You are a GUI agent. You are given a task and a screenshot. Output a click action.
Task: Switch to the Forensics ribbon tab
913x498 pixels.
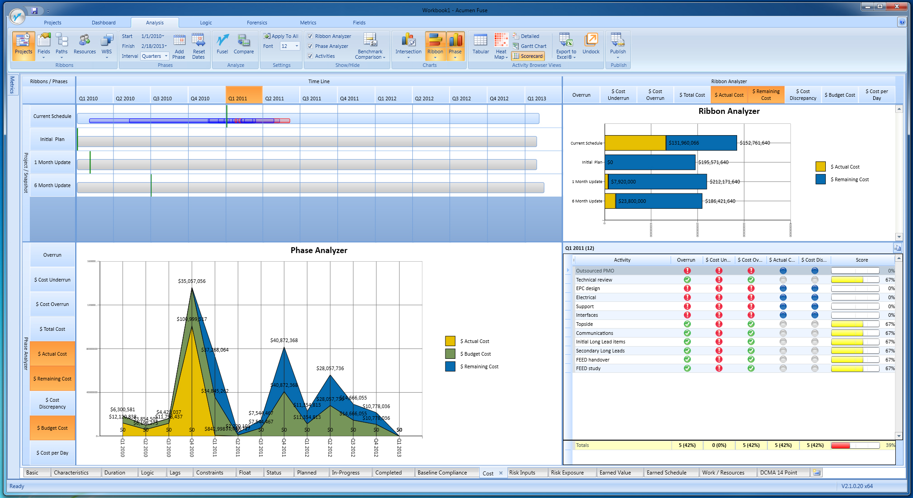257,23
